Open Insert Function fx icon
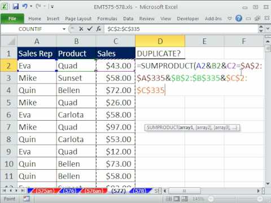This screenshot has width=271, height=203. pyautogui.click(x=98, y=29)
